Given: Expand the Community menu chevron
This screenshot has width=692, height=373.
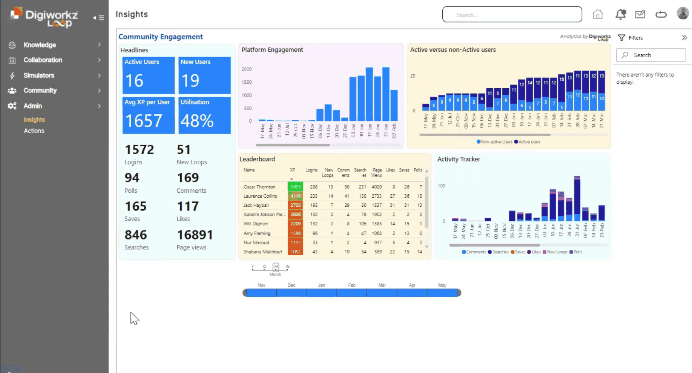Looking at the screenshot, I should [99, 90].
